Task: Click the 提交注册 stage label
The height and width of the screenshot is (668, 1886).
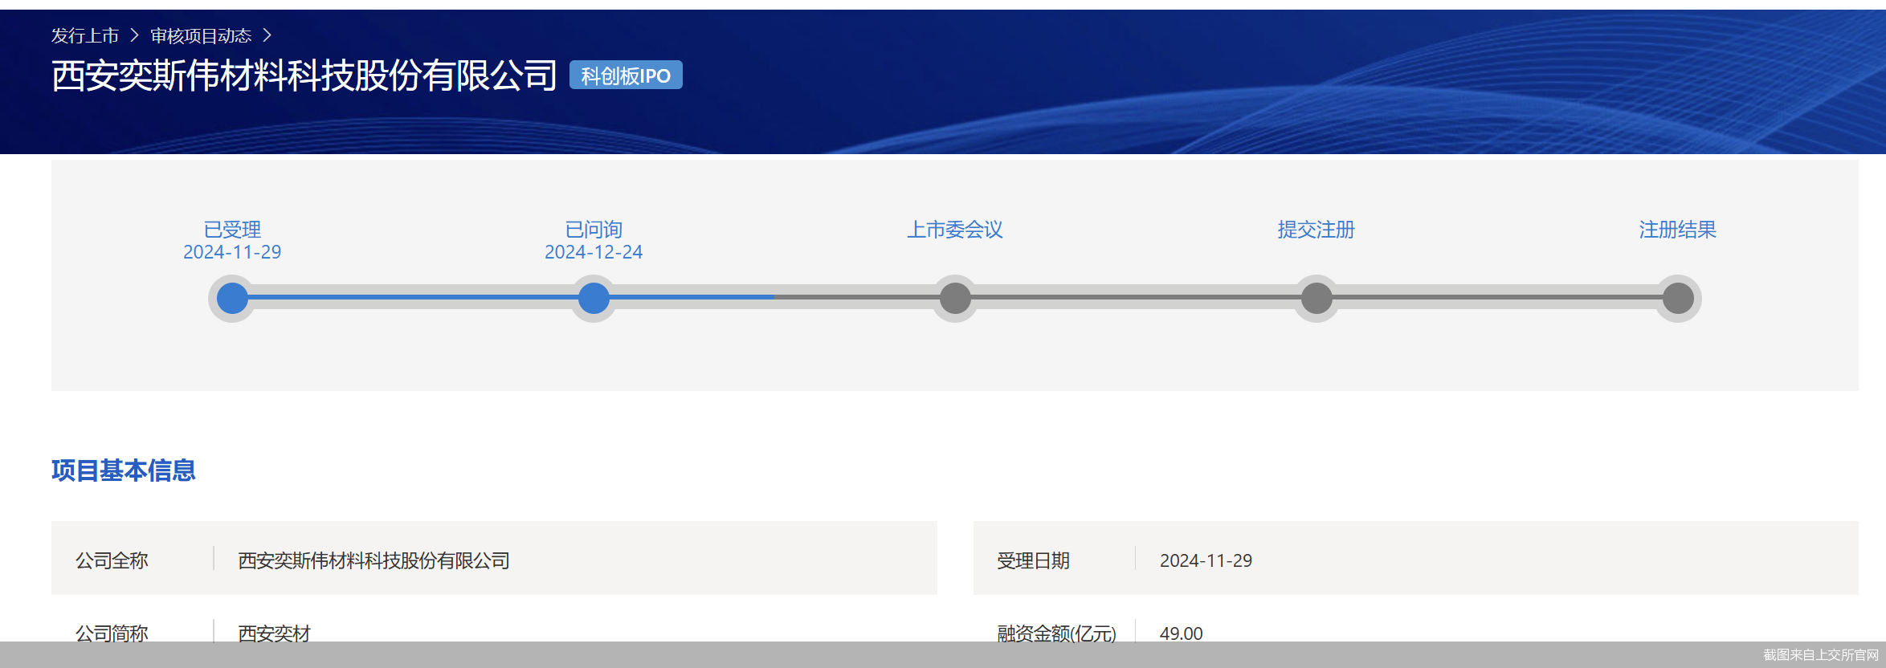Action: point(1317,230)
